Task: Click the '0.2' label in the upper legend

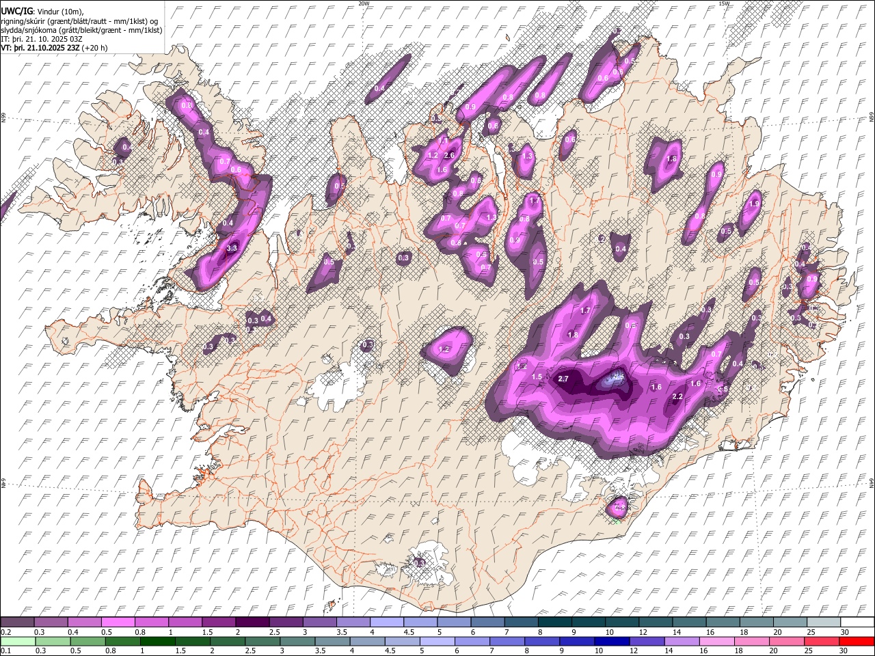Action: [5, 632]
